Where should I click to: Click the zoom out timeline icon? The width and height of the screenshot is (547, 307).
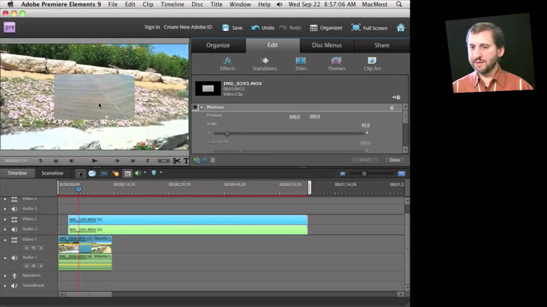pyautogui.click(x=342, y=174)
